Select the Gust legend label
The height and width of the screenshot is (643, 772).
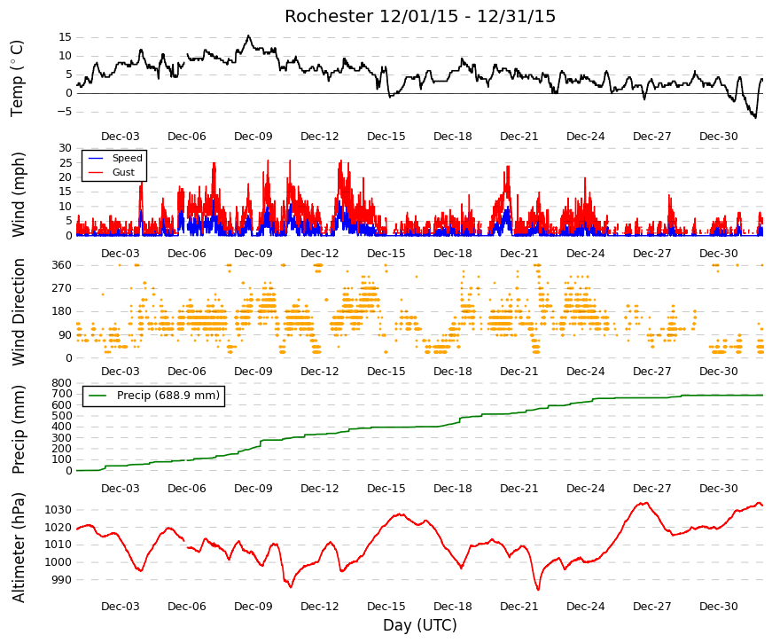[123, 172]
